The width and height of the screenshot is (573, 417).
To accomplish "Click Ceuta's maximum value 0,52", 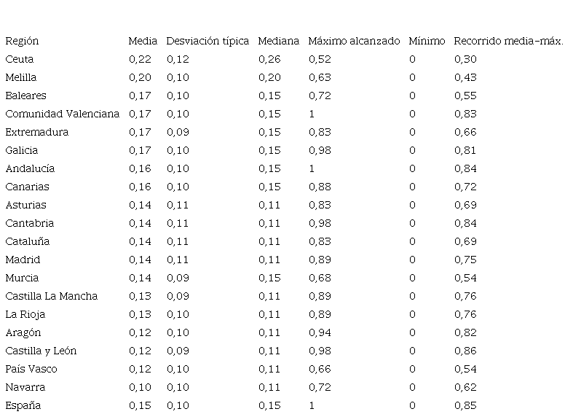I will click(x=320, y=60).
